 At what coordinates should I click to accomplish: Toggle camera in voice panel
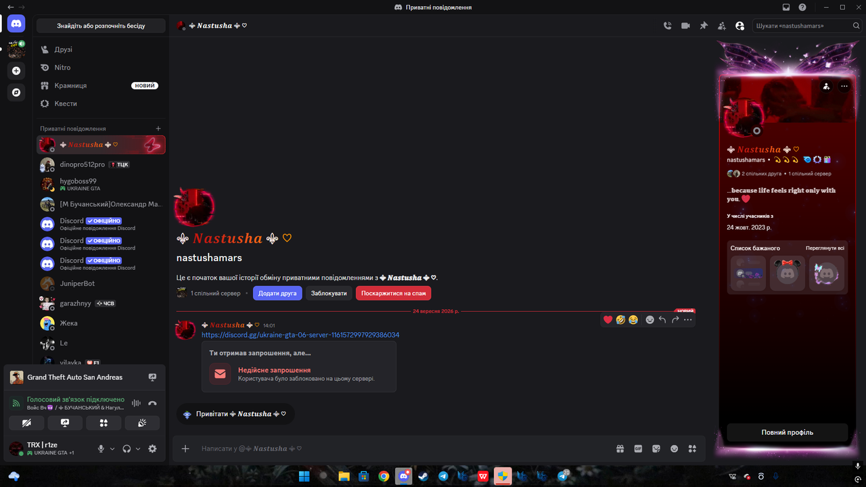click(26, 423)
